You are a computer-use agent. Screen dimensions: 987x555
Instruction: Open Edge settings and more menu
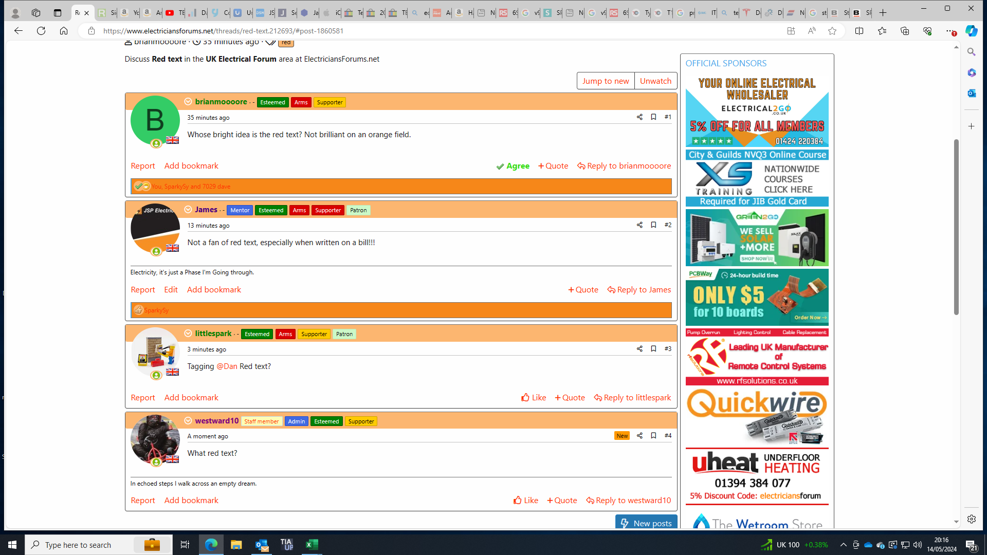951,31
